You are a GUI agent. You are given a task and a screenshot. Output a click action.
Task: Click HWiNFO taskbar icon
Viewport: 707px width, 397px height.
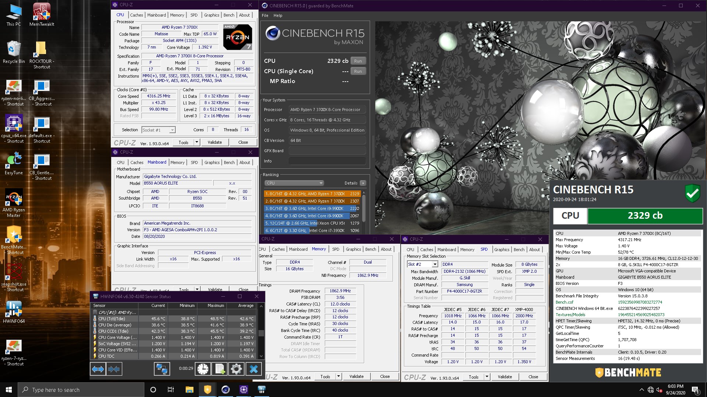262,390
